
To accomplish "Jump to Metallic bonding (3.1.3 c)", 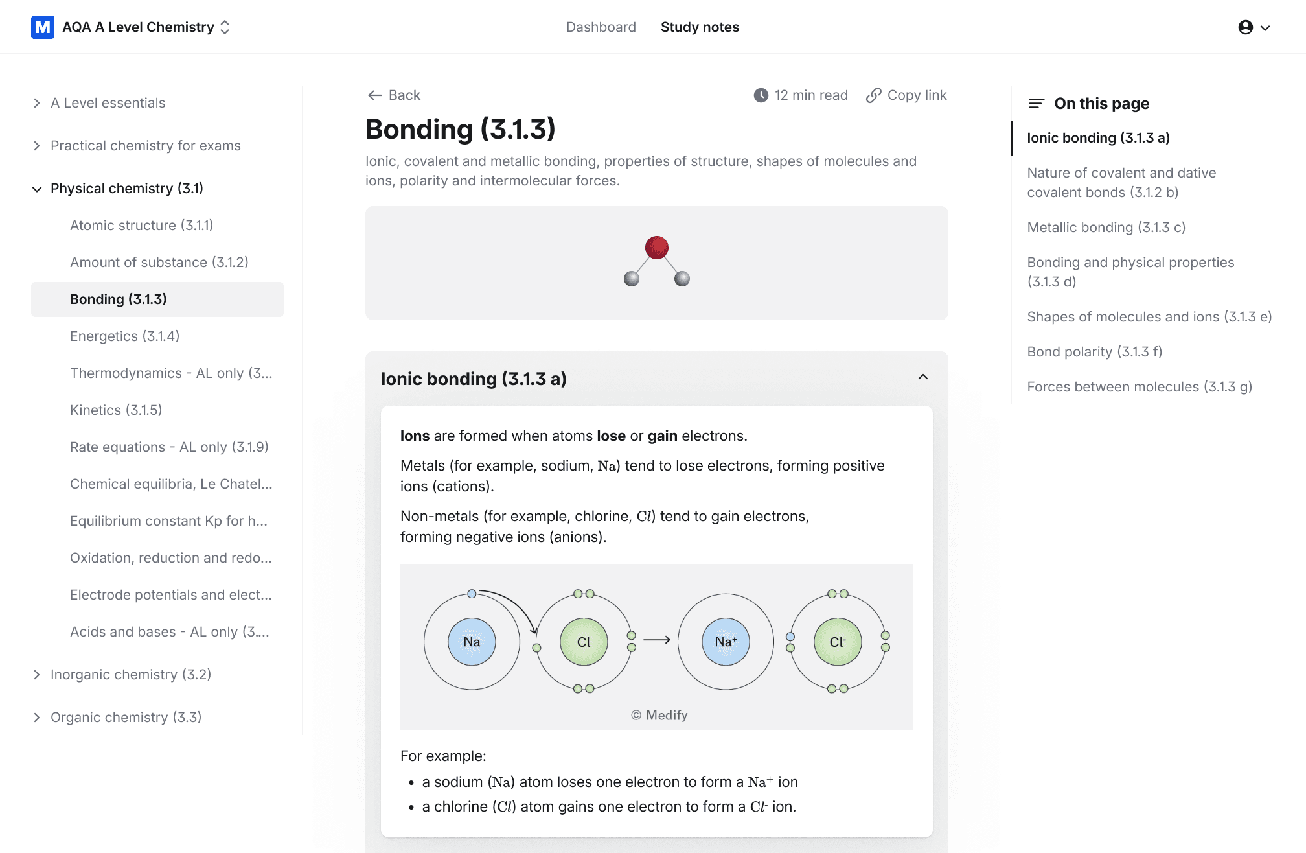I will pyautogui.click(x=1106, y=228).
